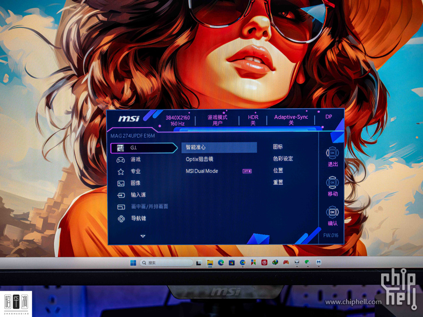The width and height of the screenshot is (423, 317).
Task: Click the 3840X2160 160 Hz status readout
Action: tap(178, 120)
